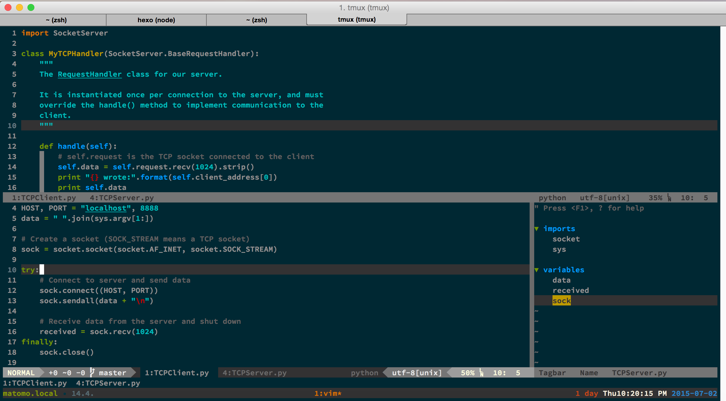This screenshot has height=401, width=726.
Task: Click the git branch icon before master
Action: click(92, 372)
